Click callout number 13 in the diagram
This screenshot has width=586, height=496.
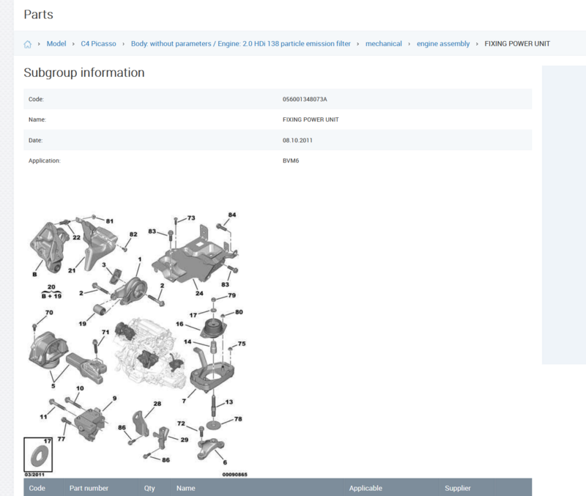229,401
